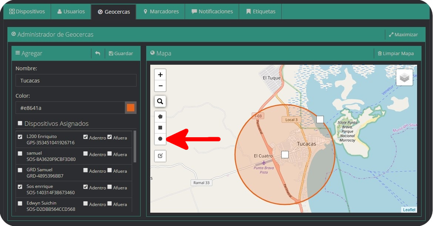Viewport: 433px width, 226px height.
Task: Click the Nombre field containing Tucacas
Action: tap(76, 80)
